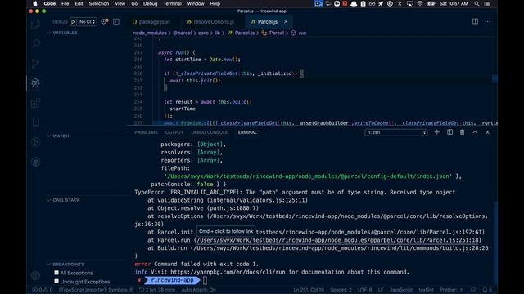
Task: Open macOS Spotlight search
Action: [x=477, y=3]
